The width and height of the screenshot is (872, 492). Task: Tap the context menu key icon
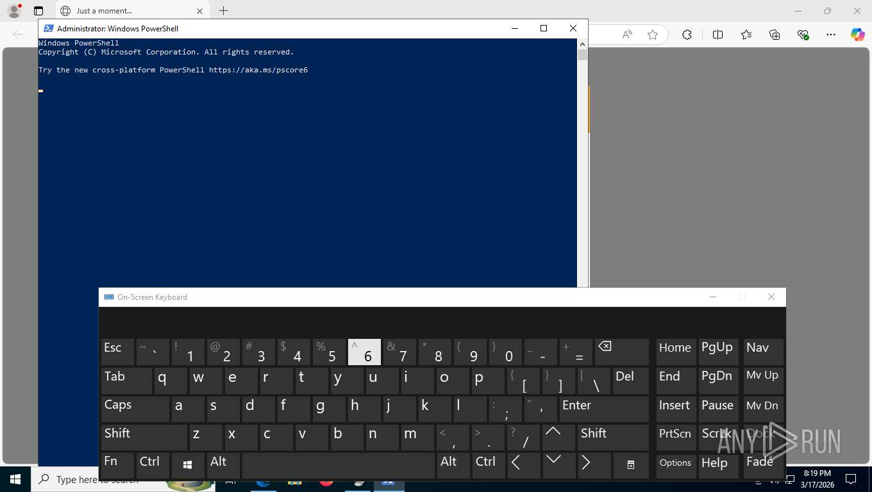pos(631,466)
